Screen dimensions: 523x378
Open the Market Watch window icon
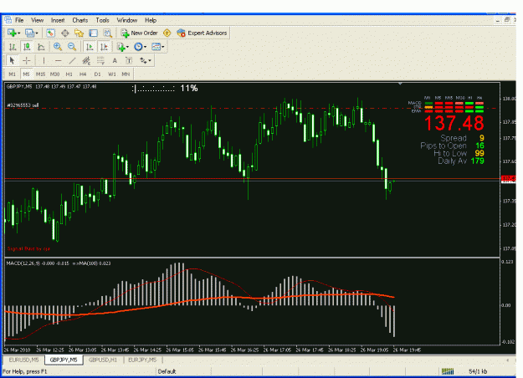click(50, 33)
